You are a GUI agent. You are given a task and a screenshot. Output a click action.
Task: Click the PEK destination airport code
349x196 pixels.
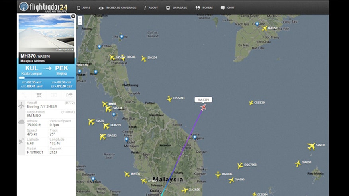point(61,68)
